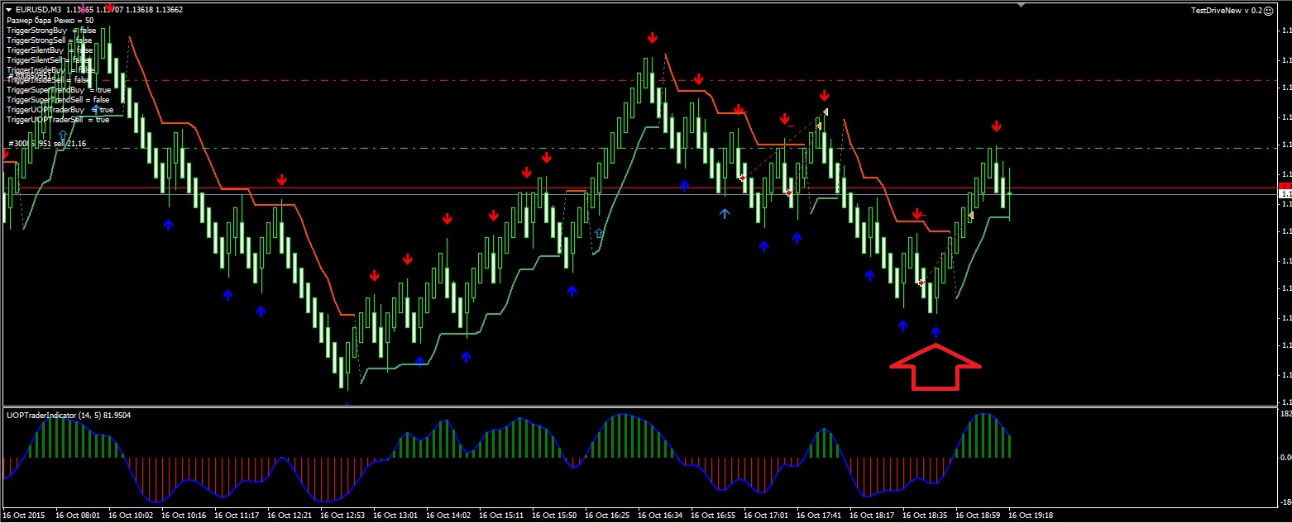This screenshot has width=1292, height=523.
Task: Click the 16 Oct 19:18 time label
Action: [1030, 515]
